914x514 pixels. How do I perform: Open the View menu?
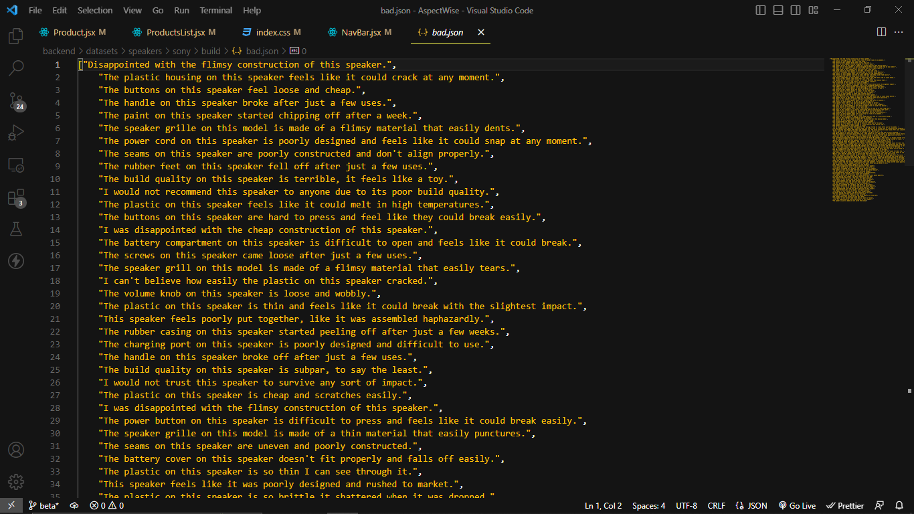132,11
